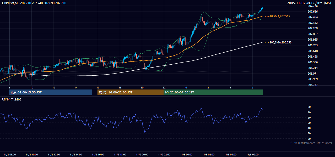335x157 pixels.
Task: Click hour tick 0 under the price chart
Action: click(186, 87)
